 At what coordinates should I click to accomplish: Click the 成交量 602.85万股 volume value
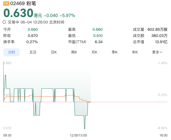pyautogui.click(x=157, y=29)
